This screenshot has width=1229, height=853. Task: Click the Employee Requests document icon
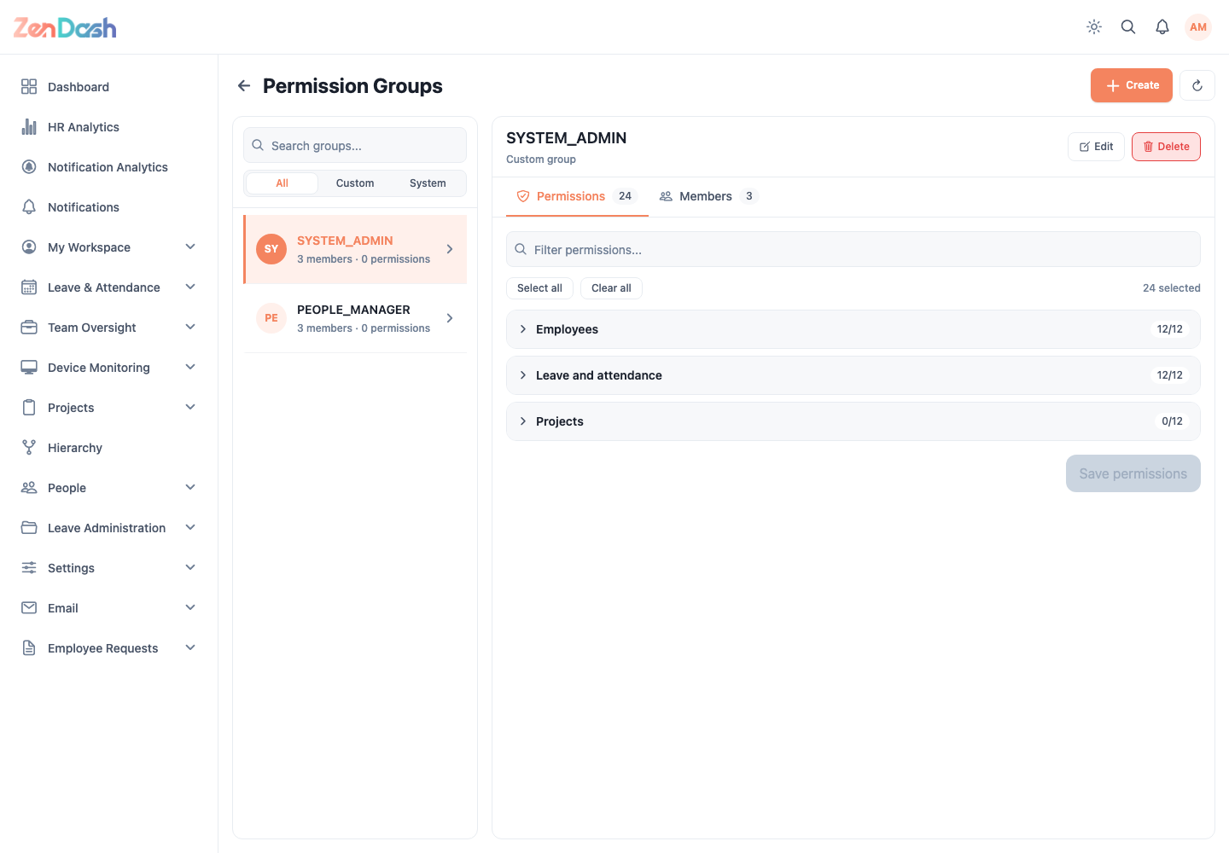(29, 648)
